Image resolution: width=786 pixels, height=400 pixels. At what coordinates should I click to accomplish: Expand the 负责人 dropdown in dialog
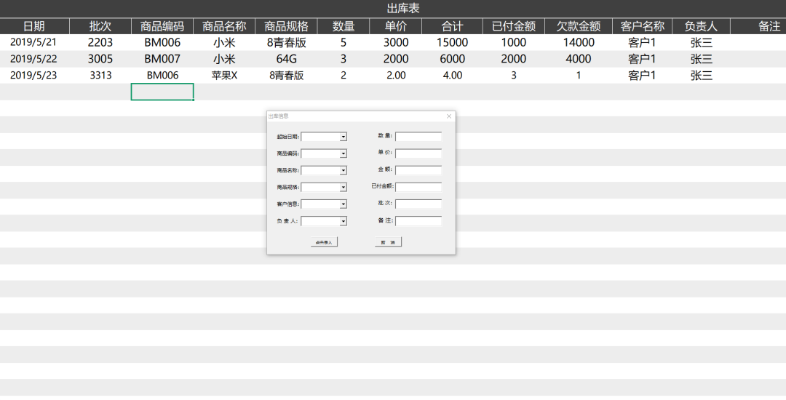click(x=344, y=221)
